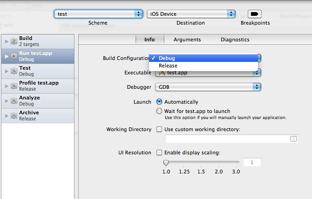Viewport: 312px width, 199px height.
Task: Click the Run test.app play icon
Action: (x=14, y=56)
